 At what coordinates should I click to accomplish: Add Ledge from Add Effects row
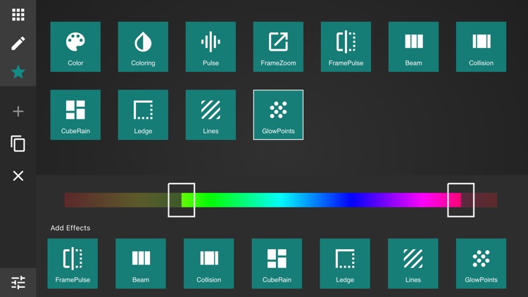[345, 264]
